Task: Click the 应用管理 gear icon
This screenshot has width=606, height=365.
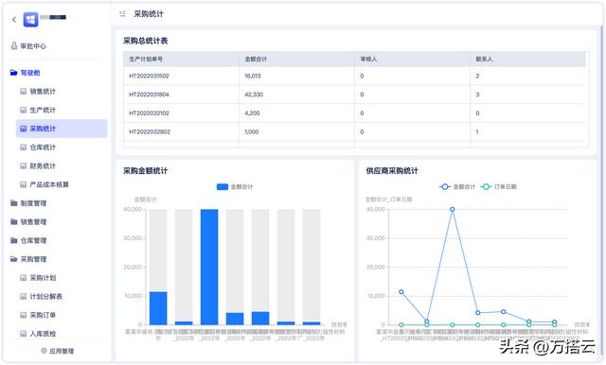Action: [45, 351]
